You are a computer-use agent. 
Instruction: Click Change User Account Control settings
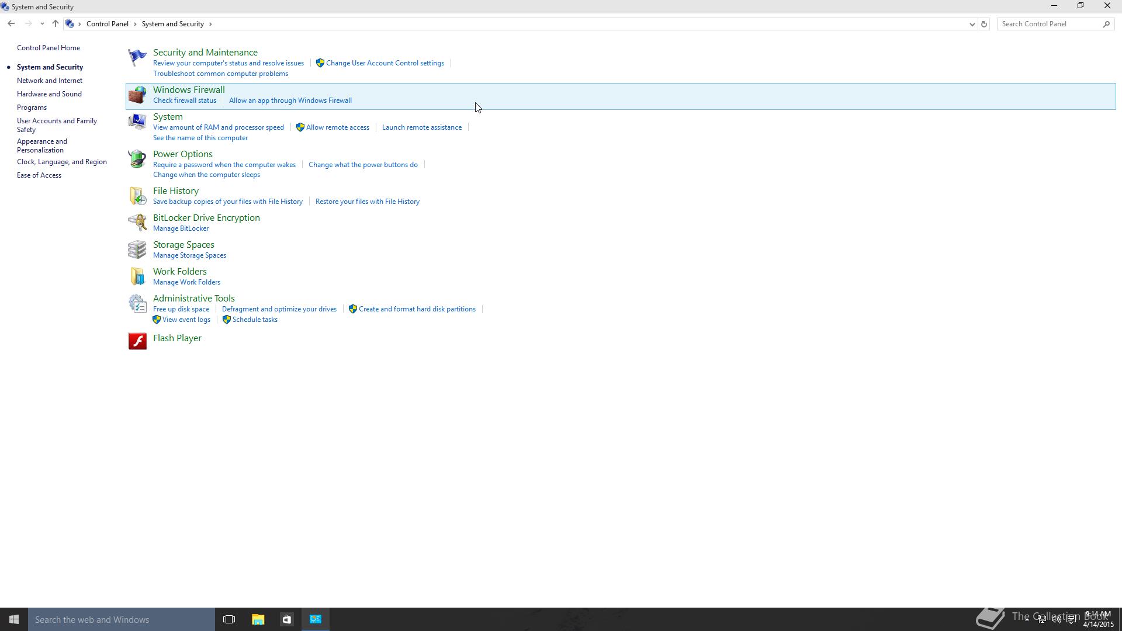pos(385,63)
